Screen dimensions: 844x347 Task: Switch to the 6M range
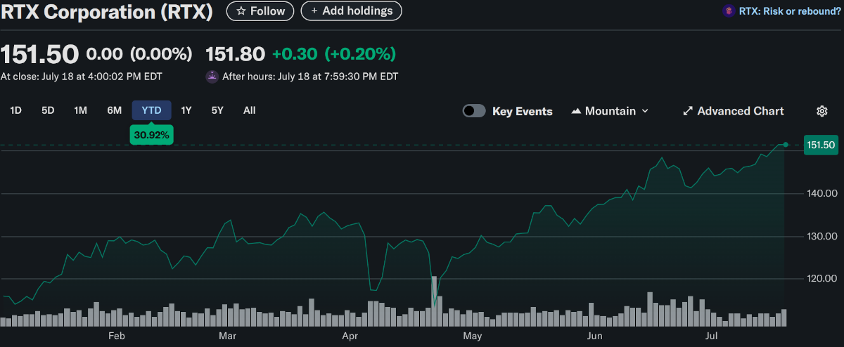(114, 110)
